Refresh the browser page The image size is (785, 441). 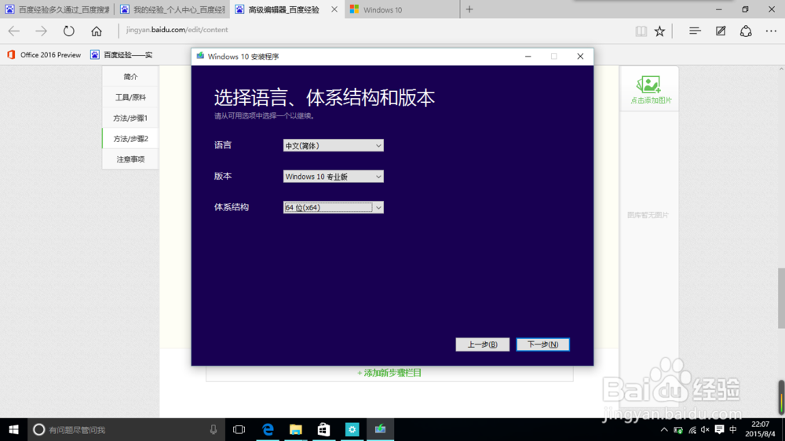pyautogui.click(x=68, y=31)
